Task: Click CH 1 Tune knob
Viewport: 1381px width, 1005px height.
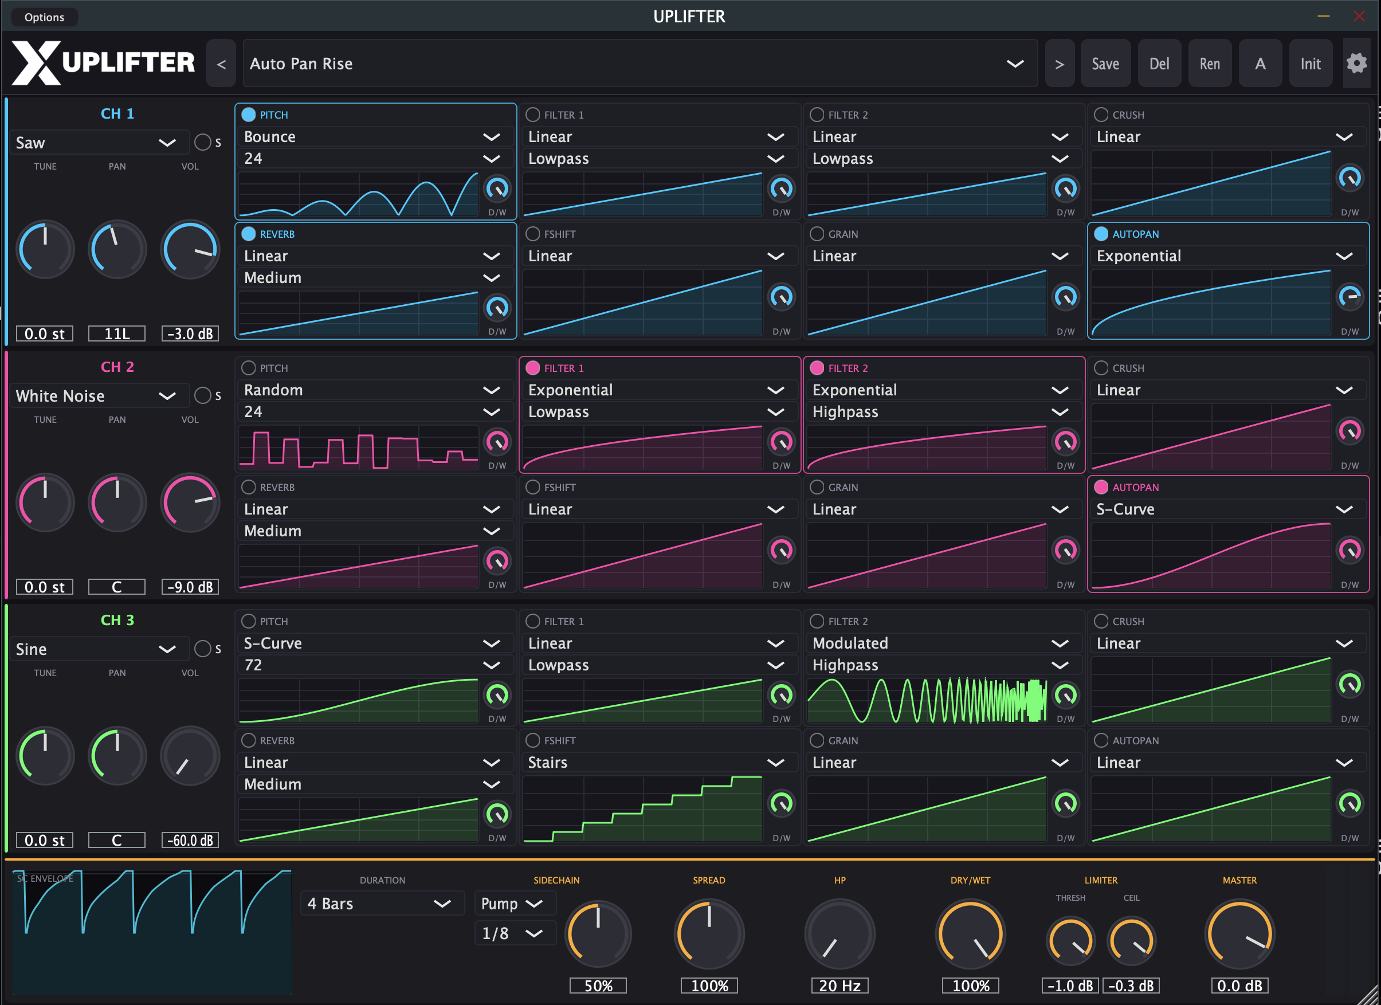Action: 45,250
